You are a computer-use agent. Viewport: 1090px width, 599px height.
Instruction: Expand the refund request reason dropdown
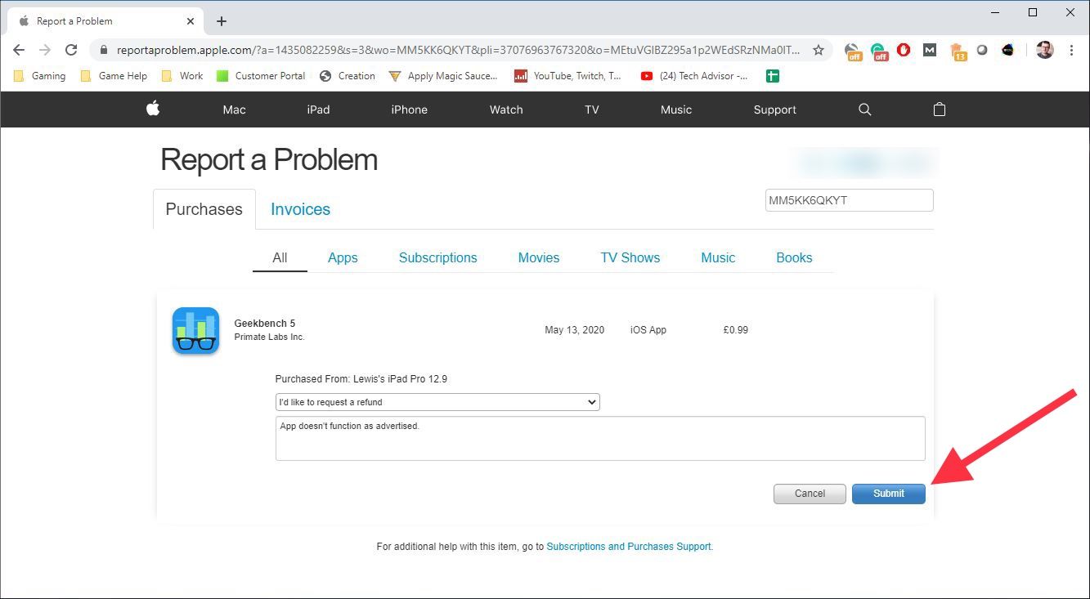click(x=437, y=402)
